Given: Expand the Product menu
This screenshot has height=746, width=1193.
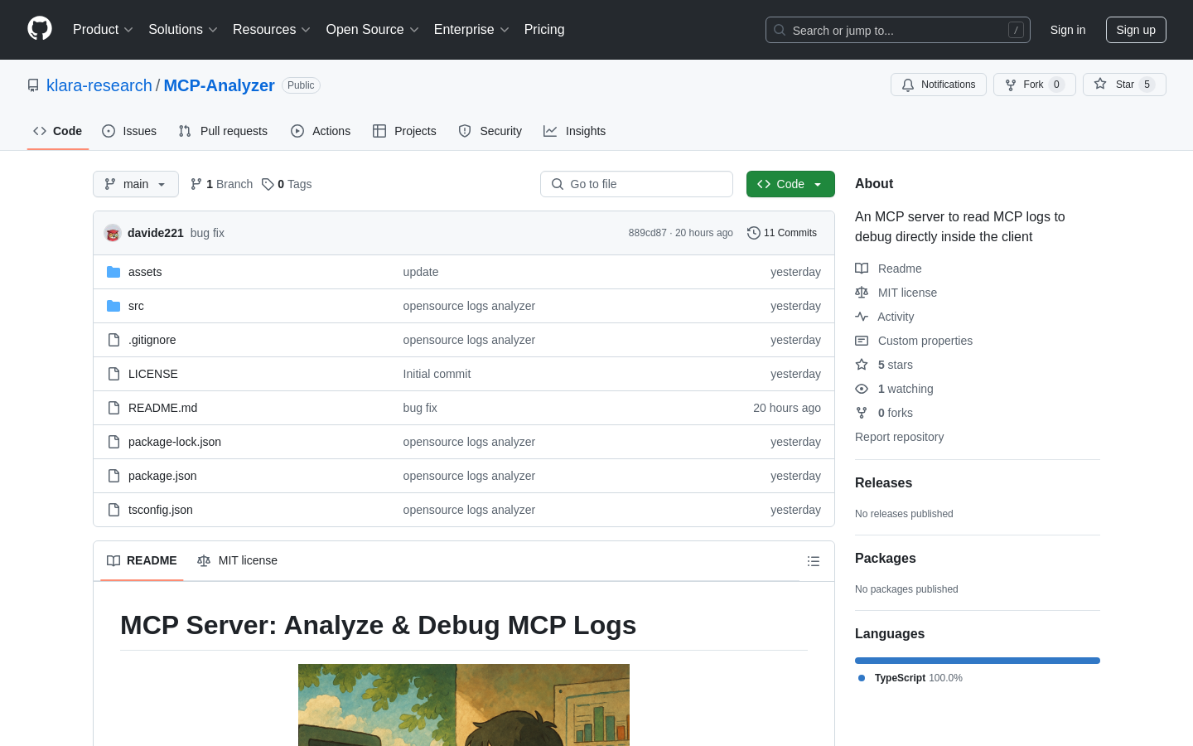Looking at the screenshot, I should [x=103, y=30].
